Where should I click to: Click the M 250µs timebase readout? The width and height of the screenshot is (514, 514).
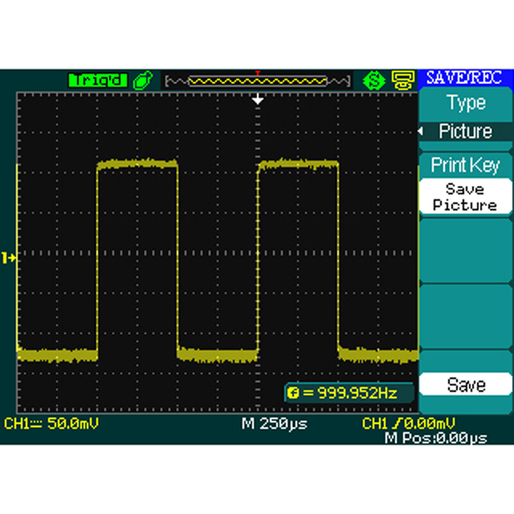tap(274, 424)
